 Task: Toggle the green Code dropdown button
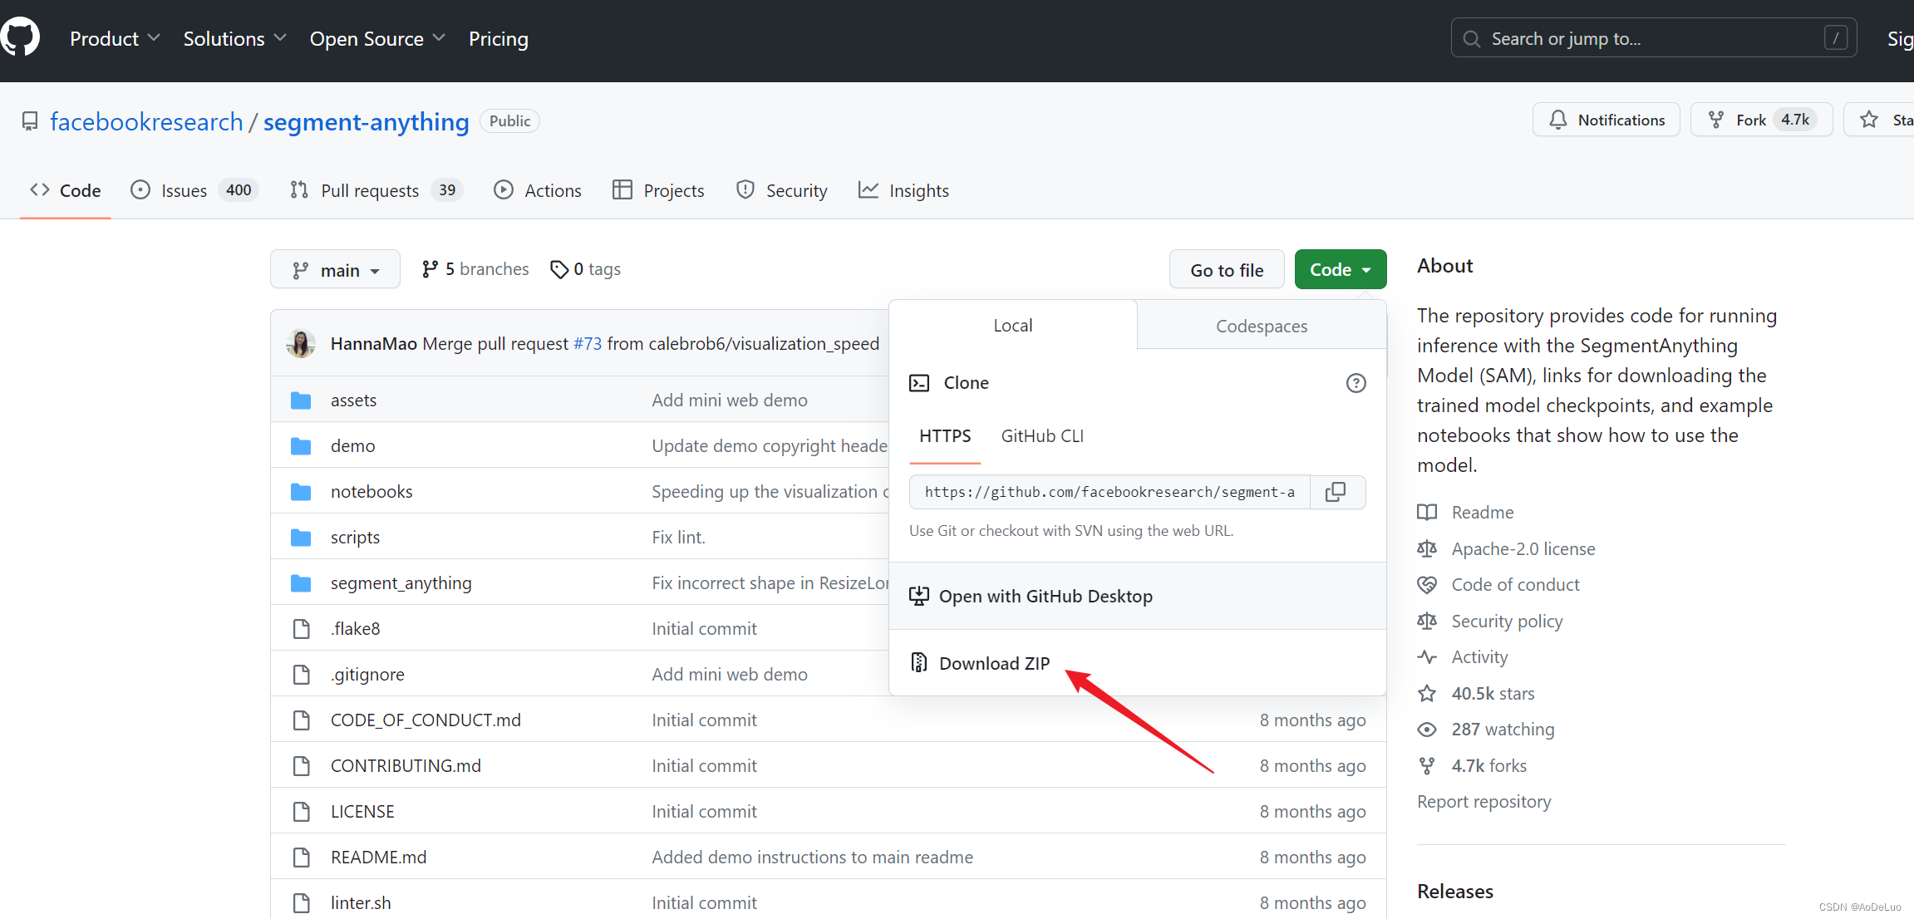pyautogui.click(x=1340, y=270)
